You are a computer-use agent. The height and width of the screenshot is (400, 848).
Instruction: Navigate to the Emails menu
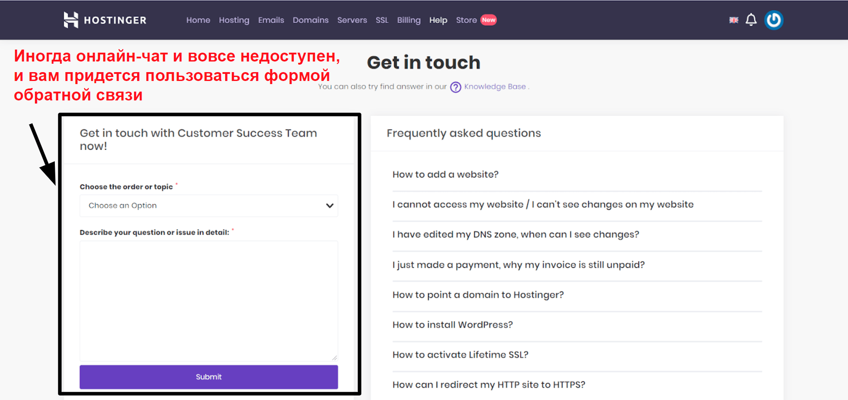point(271,20)
